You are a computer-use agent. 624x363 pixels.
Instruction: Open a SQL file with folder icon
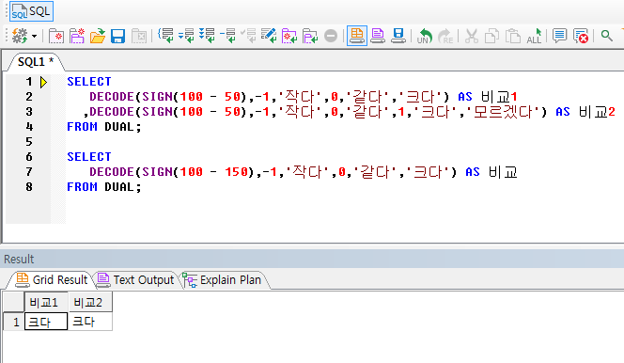(98, 36)
